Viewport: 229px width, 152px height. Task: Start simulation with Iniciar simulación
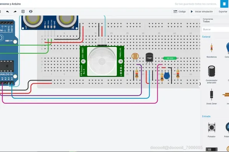pos(202,11)
